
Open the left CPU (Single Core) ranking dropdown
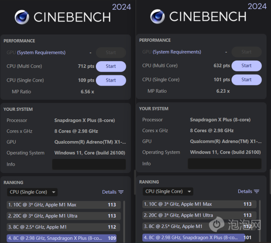click(32, 192)
